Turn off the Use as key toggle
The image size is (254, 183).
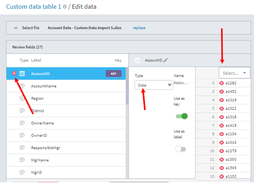tap(182, 116)
